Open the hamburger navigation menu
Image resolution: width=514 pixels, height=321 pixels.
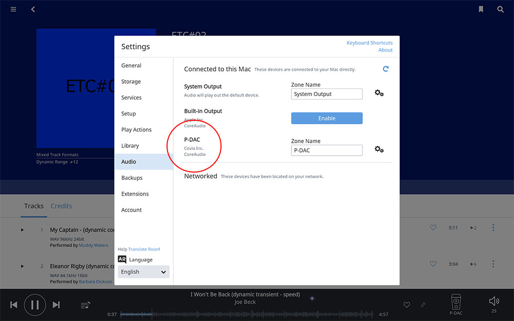click(x=13, y=9)
